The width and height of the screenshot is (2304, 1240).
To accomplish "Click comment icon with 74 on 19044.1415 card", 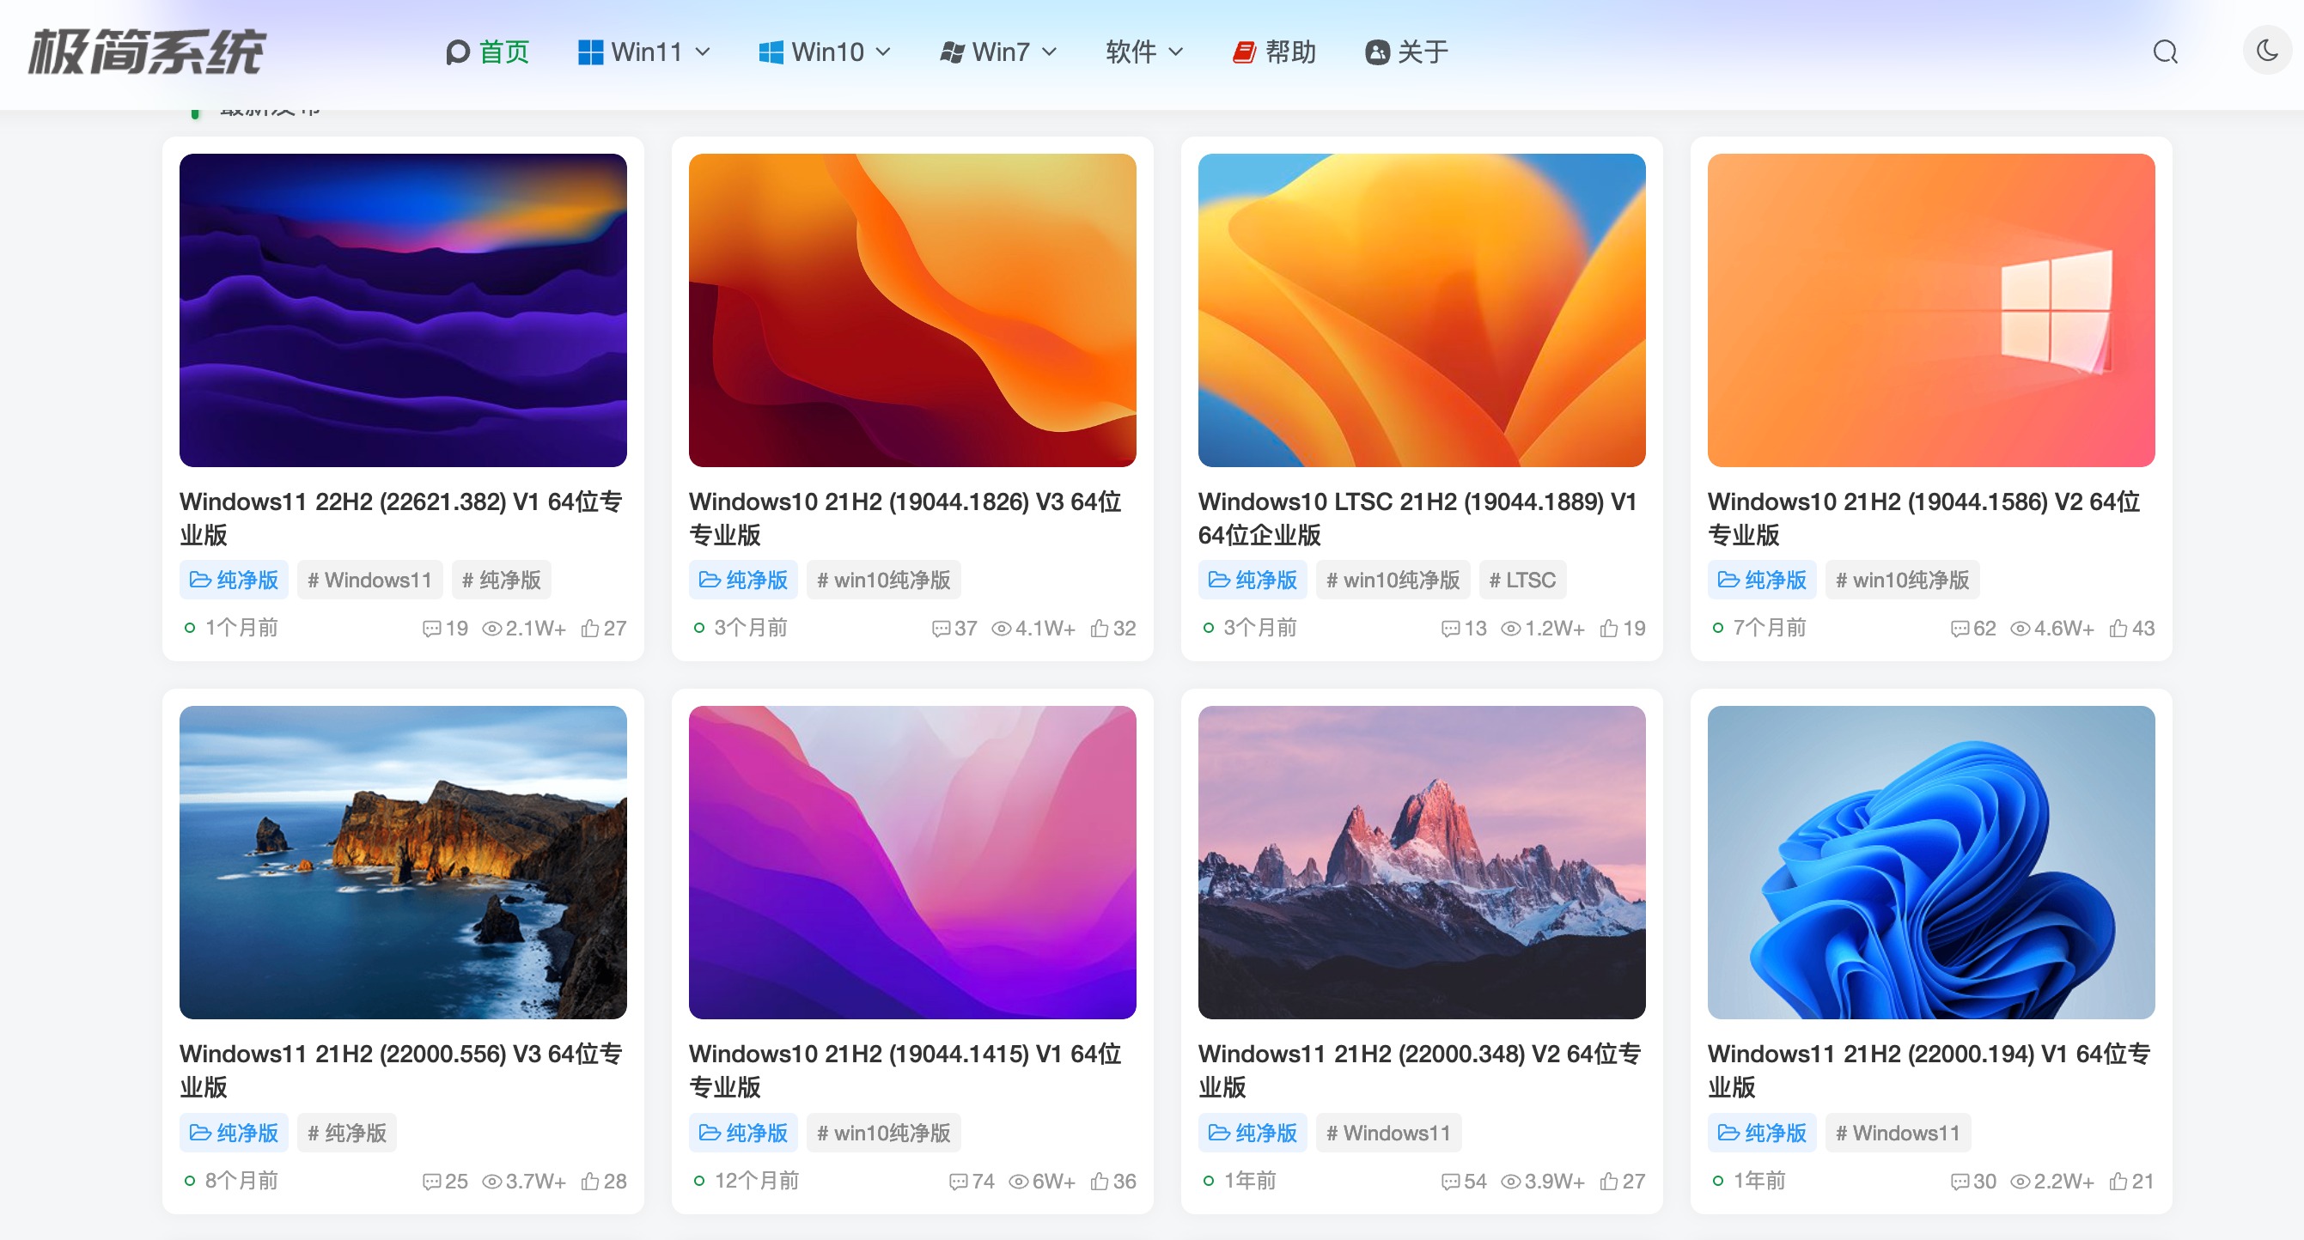I will click(x=958, y=1181).
